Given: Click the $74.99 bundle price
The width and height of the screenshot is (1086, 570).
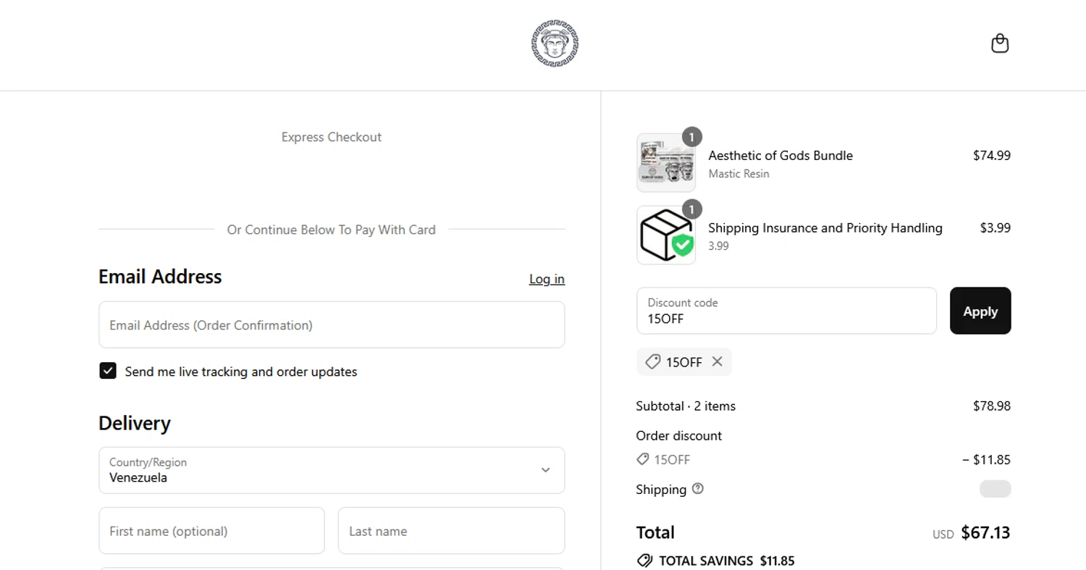Looking at the screenshot, I should 992,155.
